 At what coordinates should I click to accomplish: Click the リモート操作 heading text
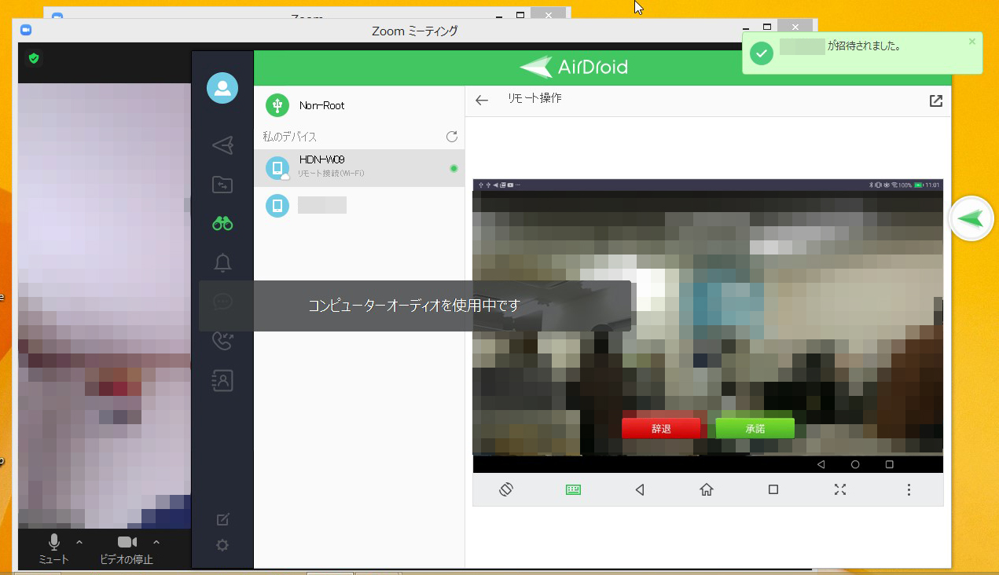(x=534, y=98)
